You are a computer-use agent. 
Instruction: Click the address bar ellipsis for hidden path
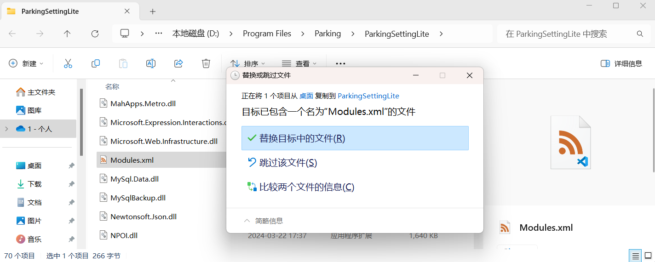tap(159, 34)
